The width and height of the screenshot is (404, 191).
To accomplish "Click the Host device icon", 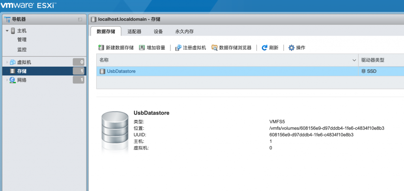I will (x=13, y=31).
